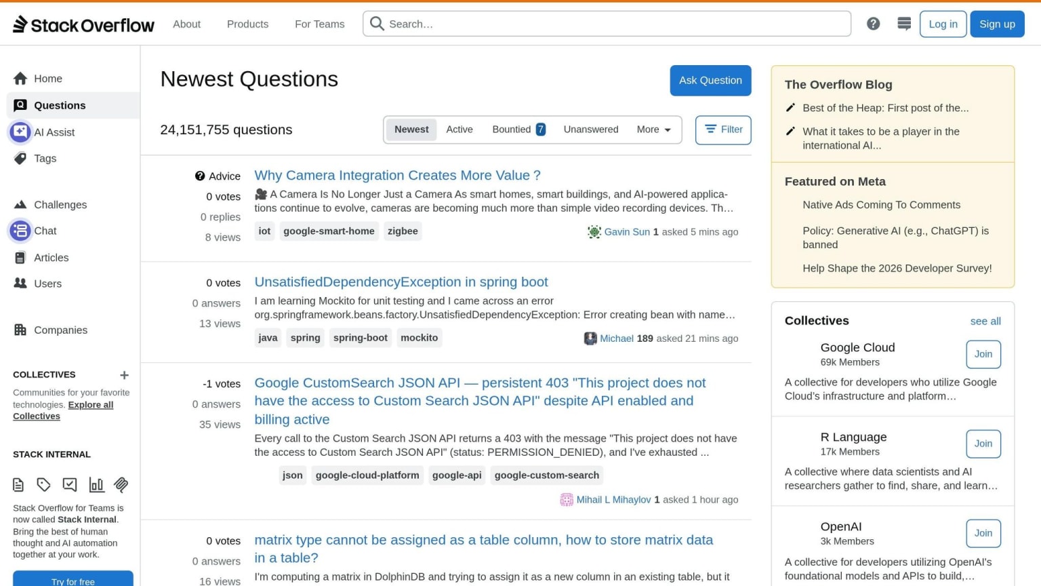Open the About menu item
Viewport: 1041px width, 586px height.
186,24
